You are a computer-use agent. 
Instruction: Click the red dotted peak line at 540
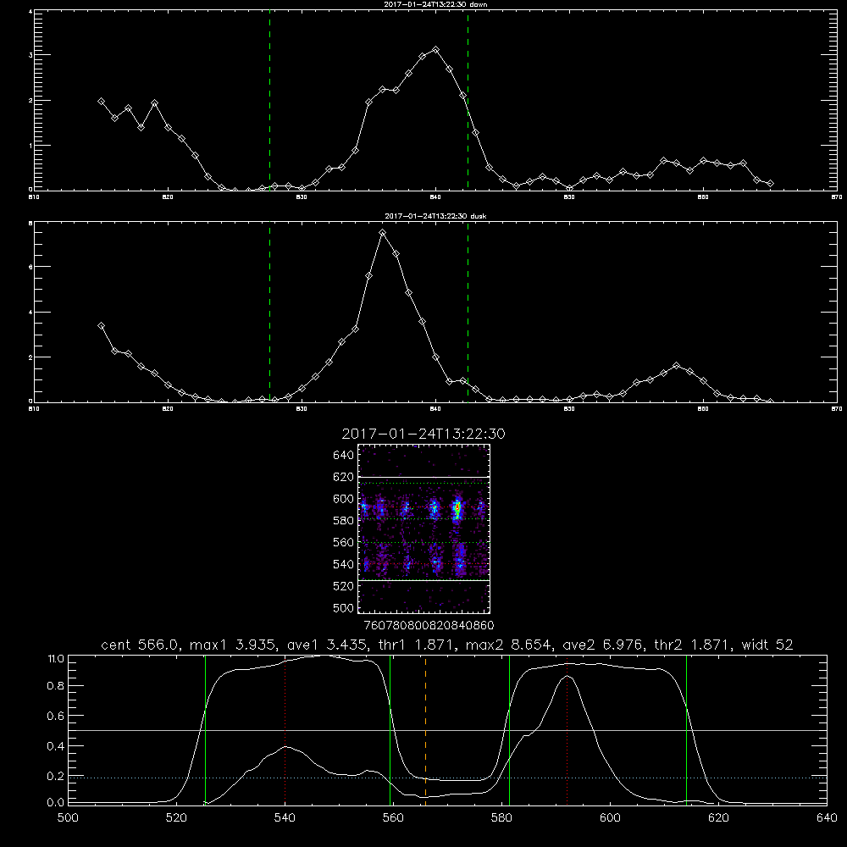[285, 729]
